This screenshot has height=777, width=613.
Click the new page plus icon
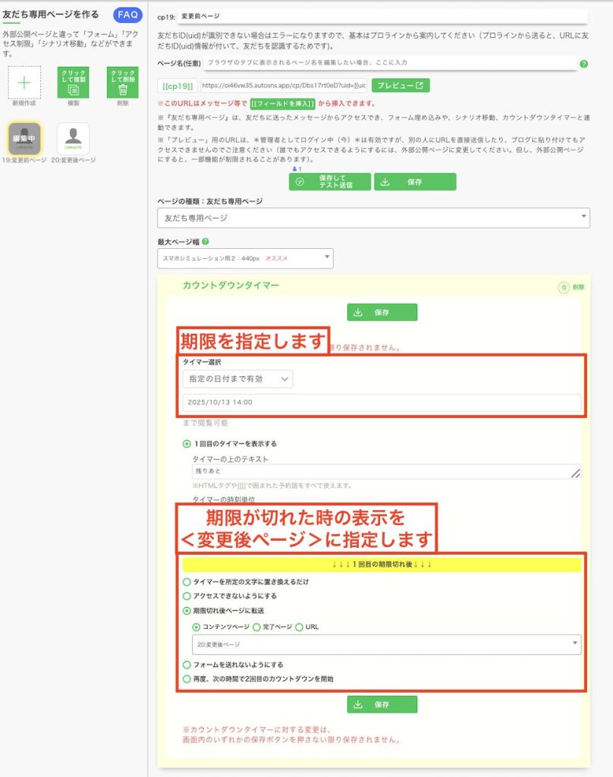pyautogui.click(x=24, y=82)
